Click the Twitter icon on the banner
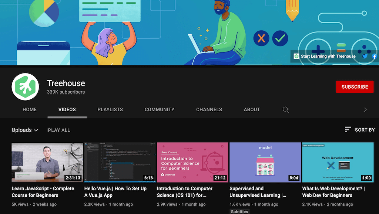Image resolution: width=379 pixels, height=214 pixels. pos(365,56)
